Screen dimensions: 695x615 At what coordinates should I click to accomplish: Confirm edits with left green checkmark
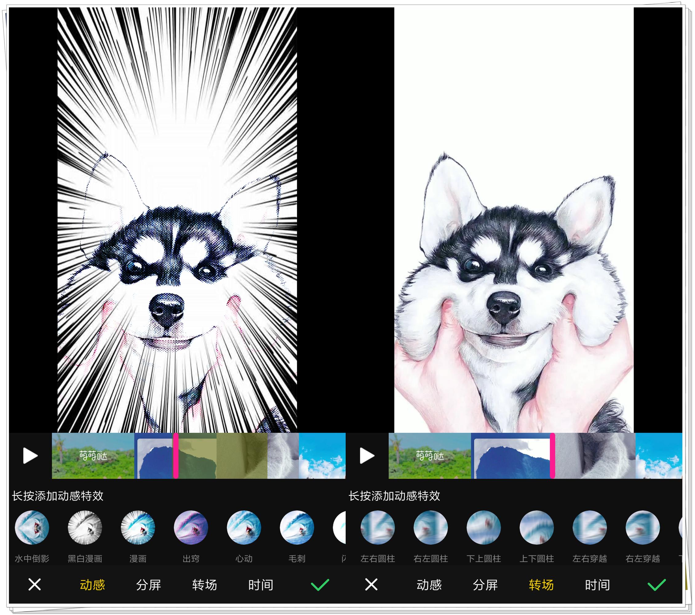click(320, 585)
